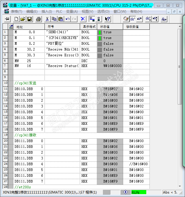The height and width of the screenshot is (197, 185).
Task: Update monitor values once glasses icon
Action: pos(148,19)
